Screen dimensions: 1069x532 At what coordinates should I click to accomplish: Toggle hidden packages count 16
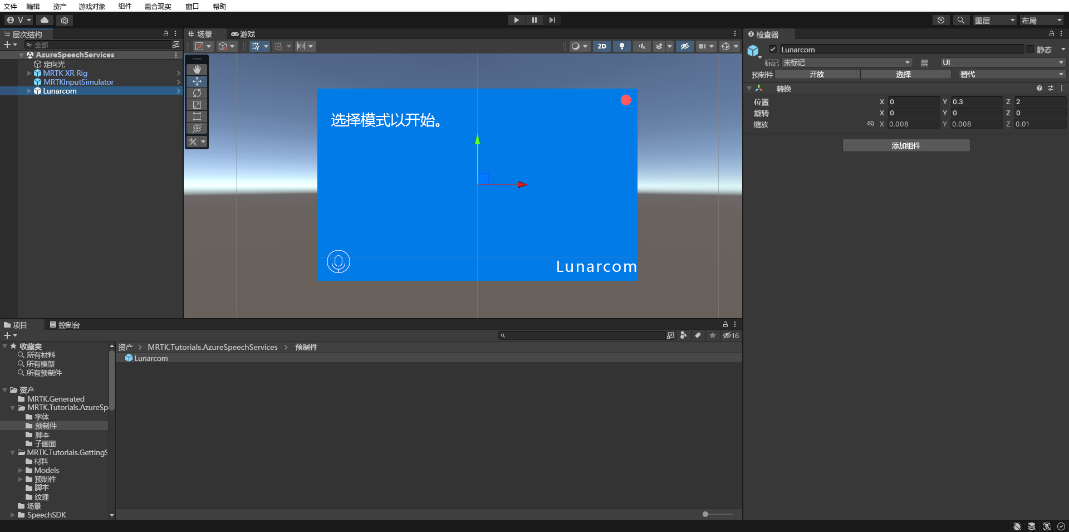731,335
